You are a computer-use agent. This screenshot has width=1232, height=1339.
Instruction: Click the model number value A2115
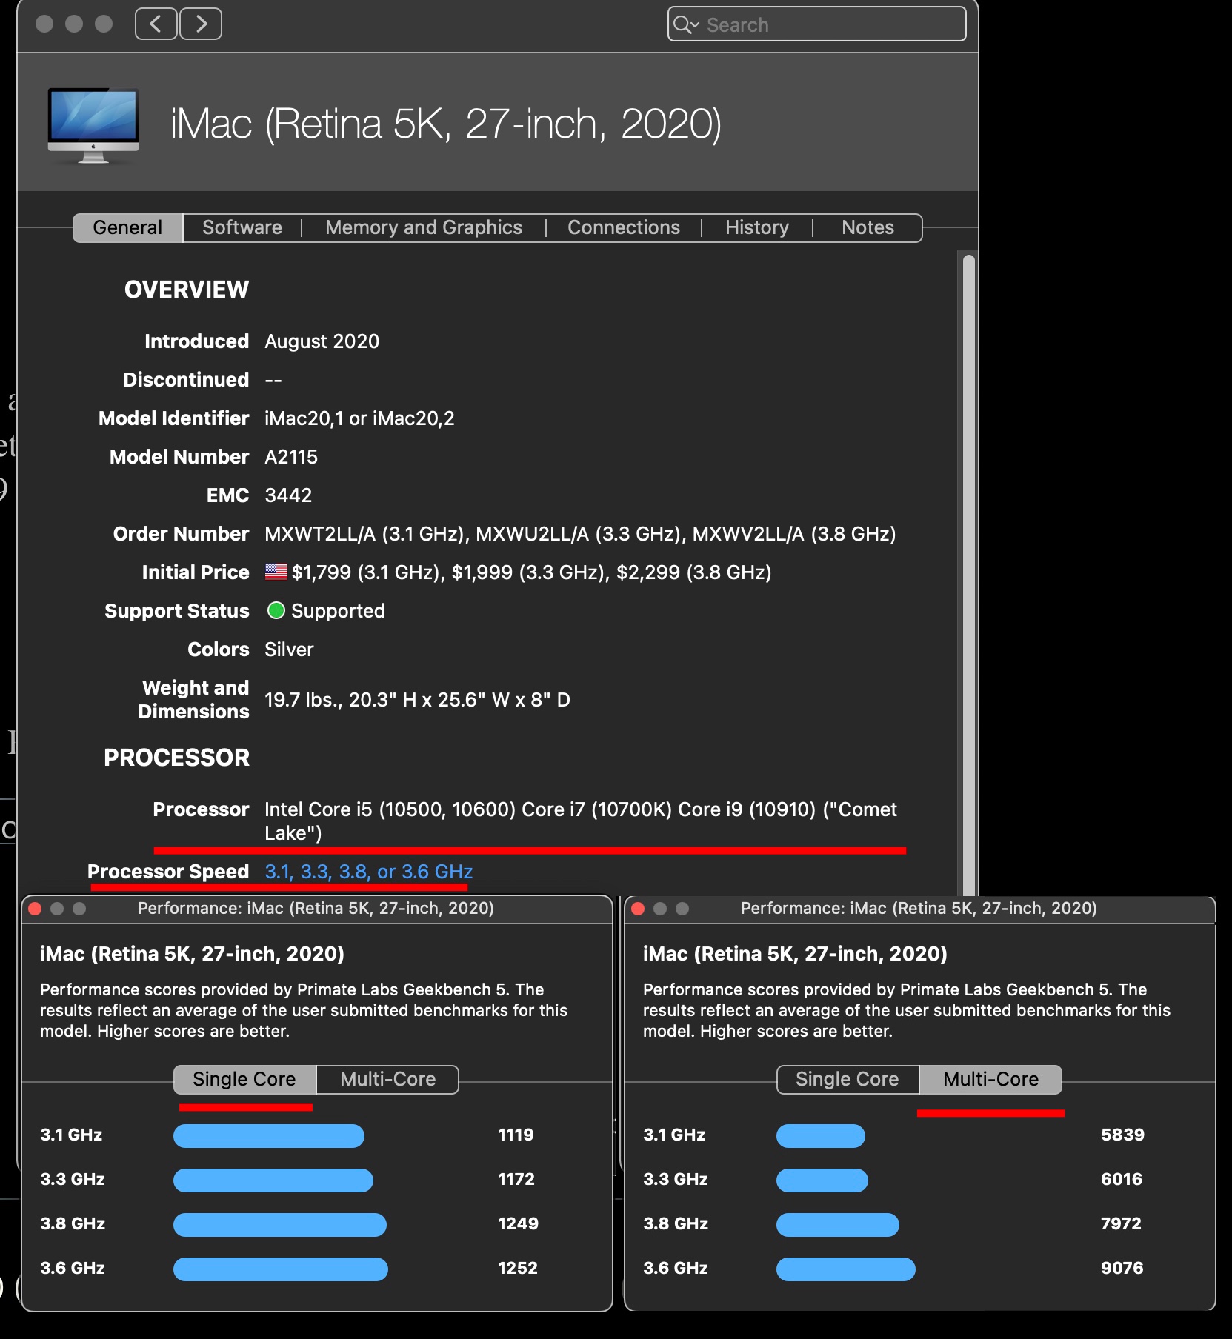[x=291, y=457]
